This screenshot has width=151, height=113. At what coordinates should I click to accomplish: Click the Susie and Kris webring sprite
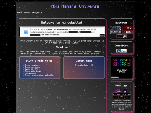pos(120,91)
